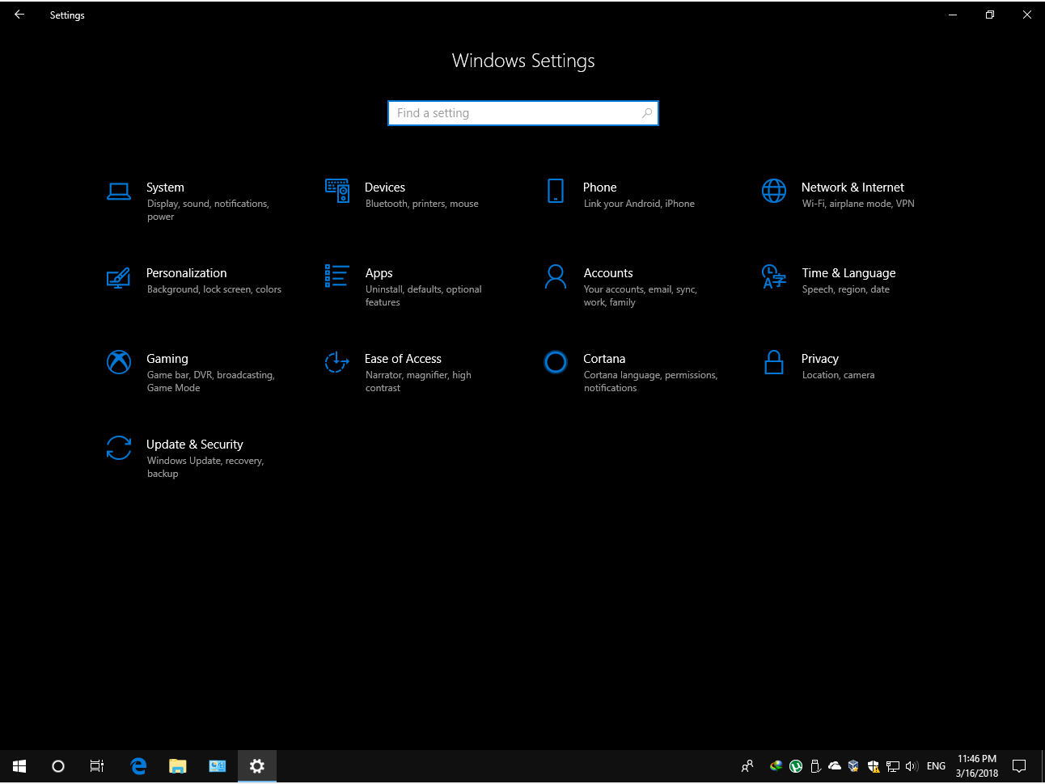Open Windows Defender shield tray icon
The height and width of the screenshot is (784, 1045).
tap(874, 766)
